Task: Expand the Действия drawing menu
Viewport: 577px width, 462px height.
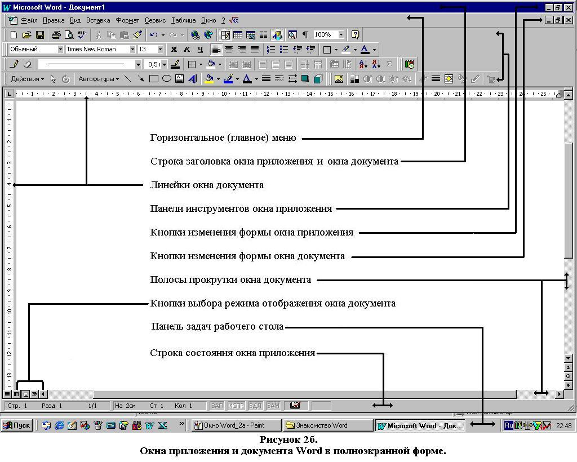Action: 27,79
